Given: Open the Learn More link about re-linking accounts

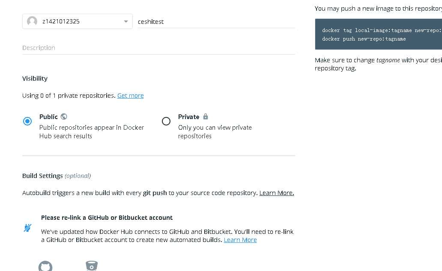Looking at the screenshot, I should [x=240, y=240].
